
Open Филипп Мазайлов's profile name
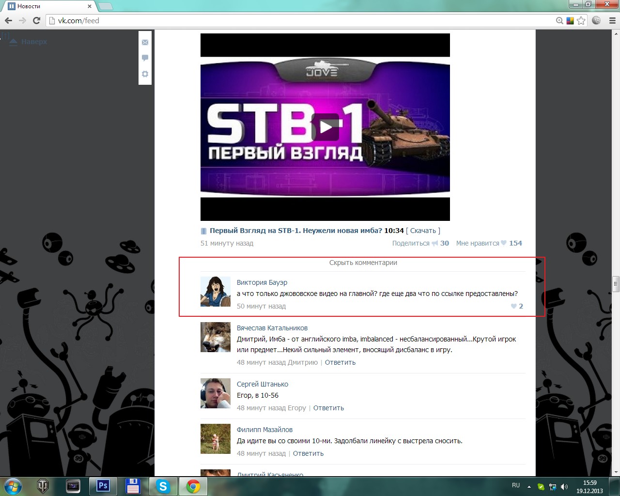(x=264, y=430)
